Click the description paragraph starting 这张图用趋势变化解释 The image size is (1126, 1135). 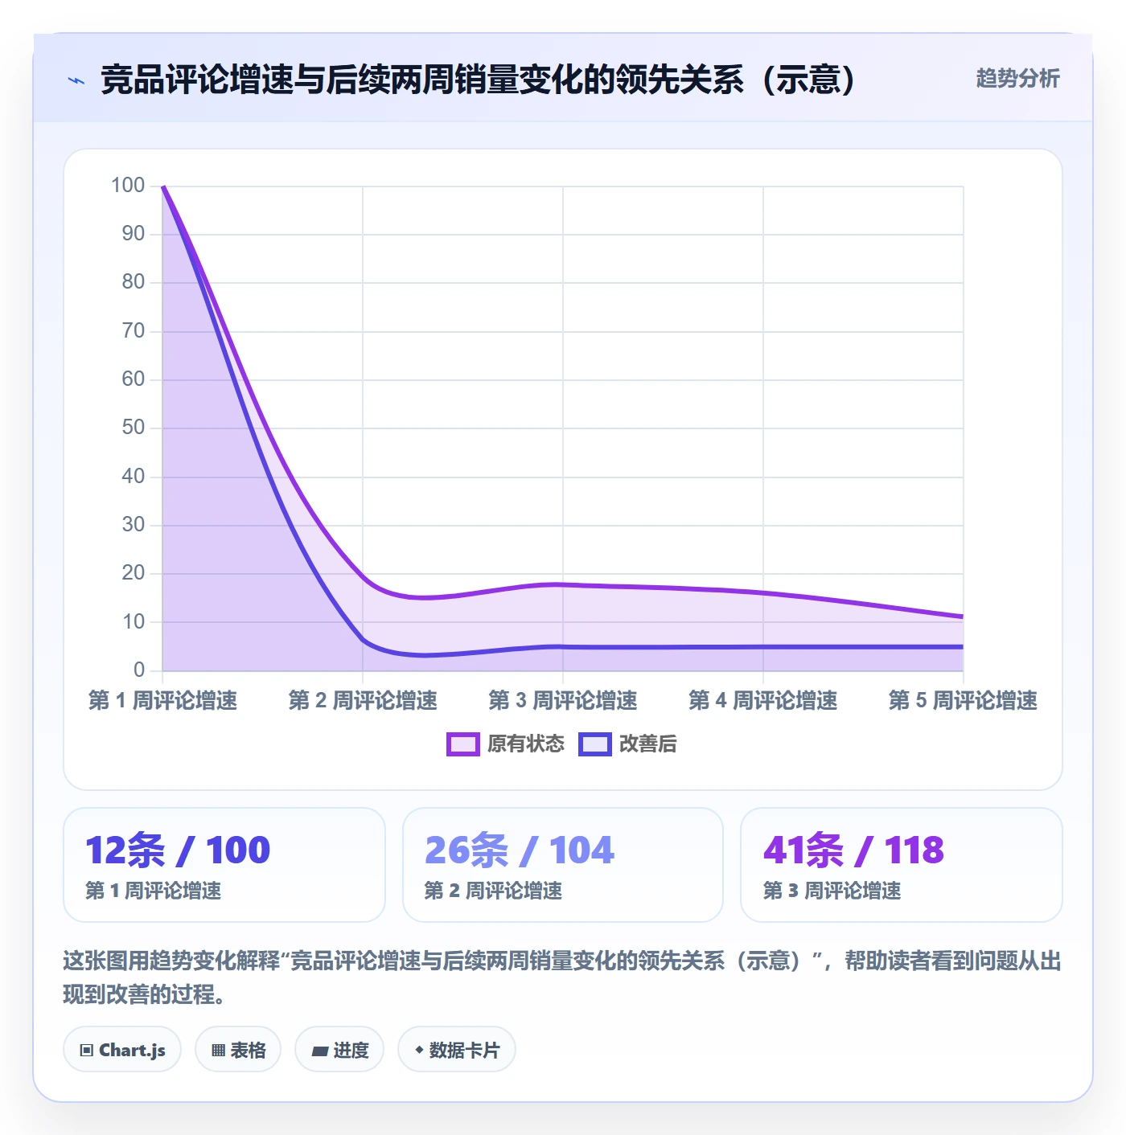[562, 977]
